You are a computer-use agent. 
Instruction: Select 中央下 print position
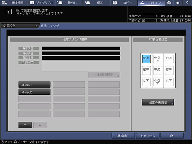coord(158,82)
